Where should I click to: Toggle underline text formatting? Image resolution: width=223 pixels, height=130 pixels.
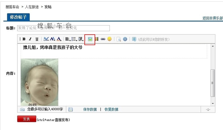point(37,39)
